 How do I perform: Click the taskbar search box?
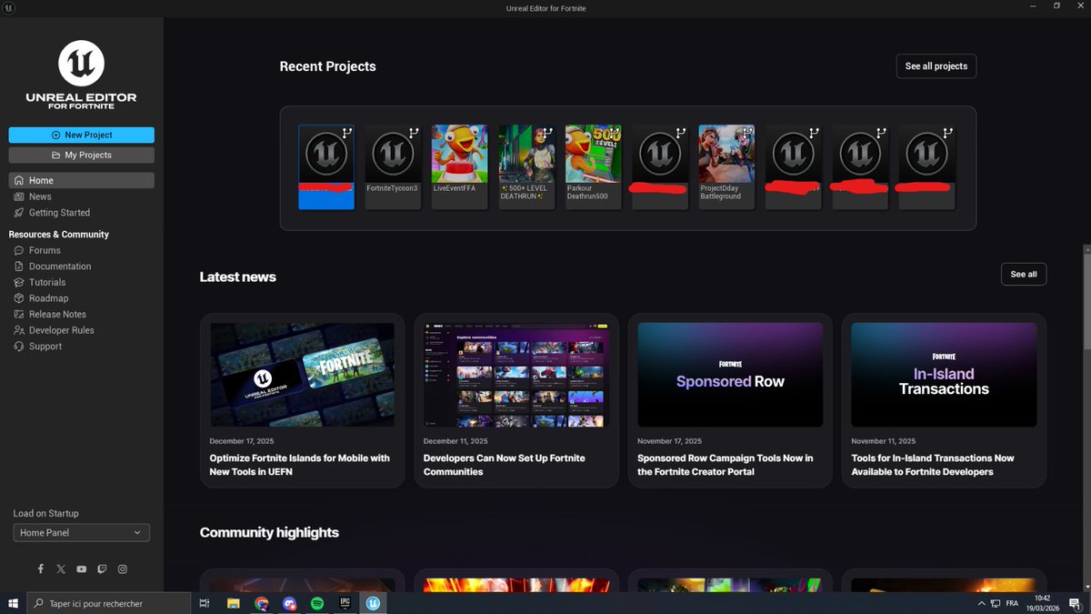(108, 603)
